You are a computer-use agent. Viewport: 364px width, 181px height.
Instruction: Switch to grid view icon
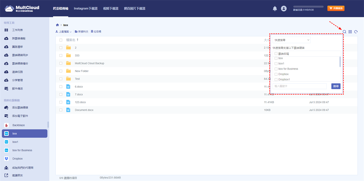click(350, 32)
